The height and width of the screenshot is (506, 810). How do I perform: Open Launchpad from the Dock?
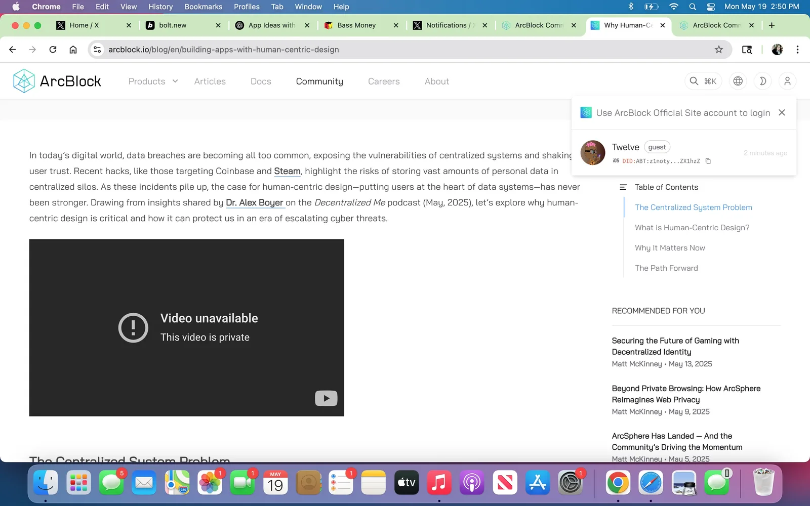pyautogui.click(x=78, y=483)
